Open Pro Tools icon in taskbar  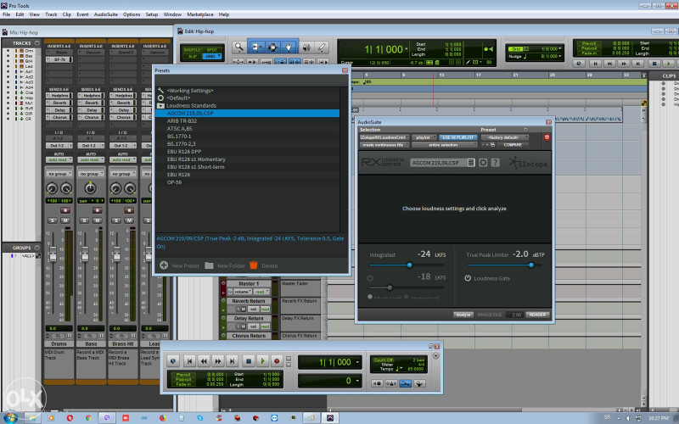[x=330, y=418]
